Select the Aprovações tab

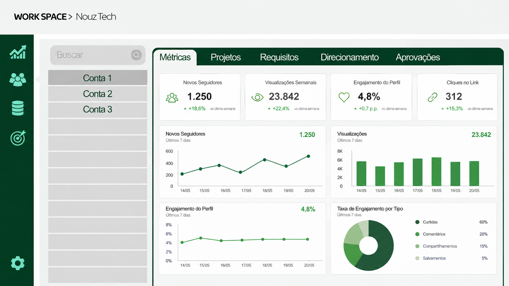click(x=418, y=57)
